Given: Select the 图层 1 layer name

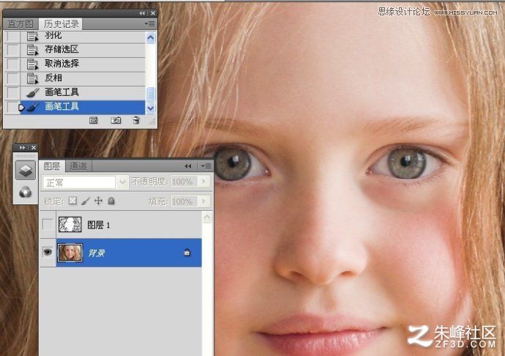Looking at the screenshot, I should point(99,225).
